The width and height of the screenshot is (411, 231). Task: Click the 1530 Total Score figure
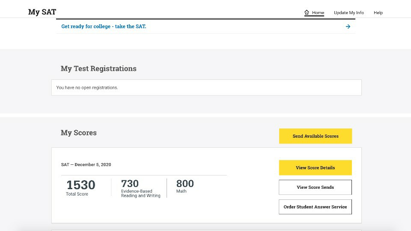click(81, 185)
